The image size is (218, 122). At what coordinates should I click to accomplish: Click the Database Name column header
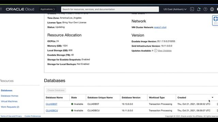point(54,98)
